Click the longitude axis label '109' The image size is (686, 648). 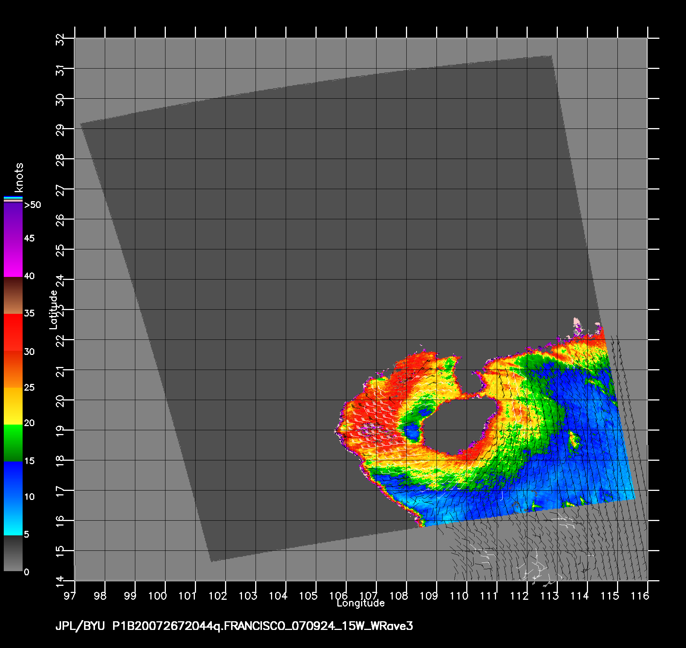pos(429,596)
